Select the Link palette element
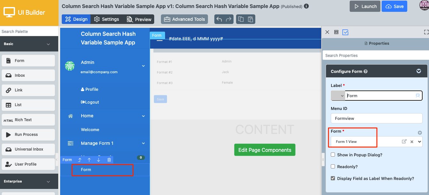 coord(28,90)
